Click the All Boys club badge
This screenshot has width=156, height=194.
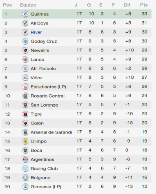click(x=25, y=23)
